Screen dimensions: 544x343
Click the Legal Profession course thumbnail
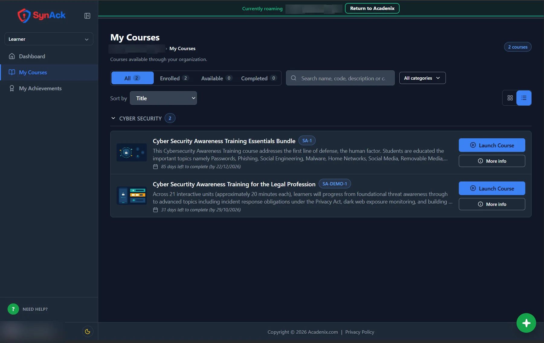point(132,196)
